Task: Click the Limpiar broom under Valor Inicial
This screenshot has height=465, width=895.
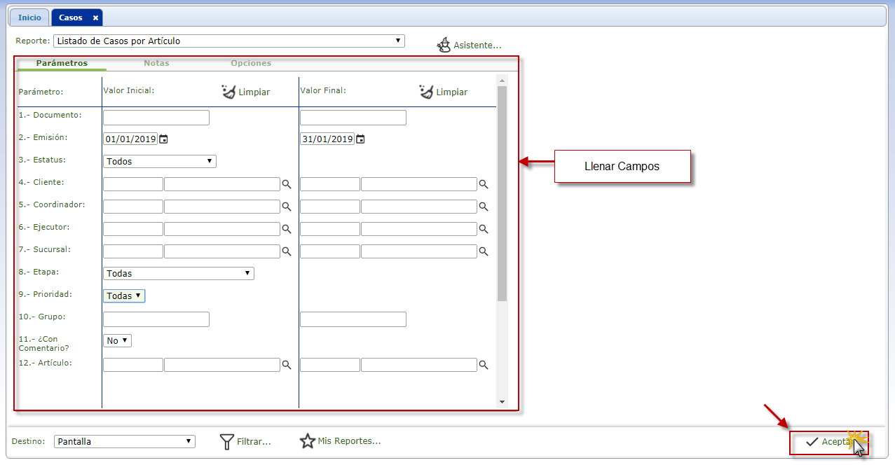Action: point(229,92)
